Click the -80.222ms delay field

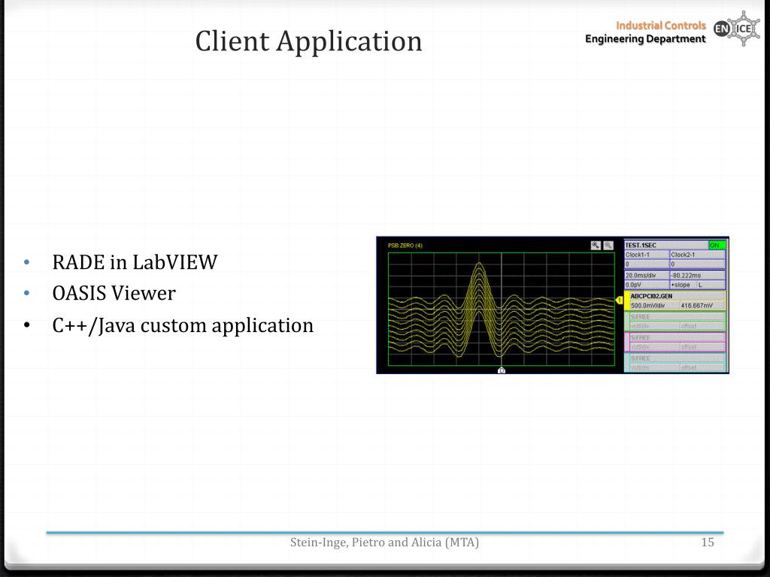point(697,276)
